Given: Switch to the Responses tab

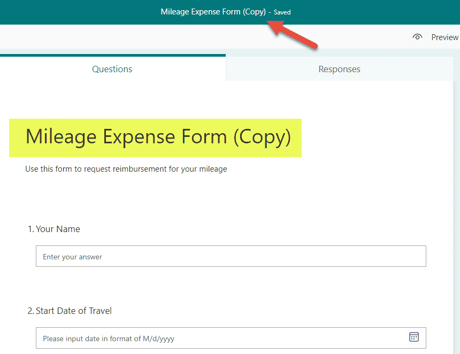Looking at the screenshot, I should (339, 69).
